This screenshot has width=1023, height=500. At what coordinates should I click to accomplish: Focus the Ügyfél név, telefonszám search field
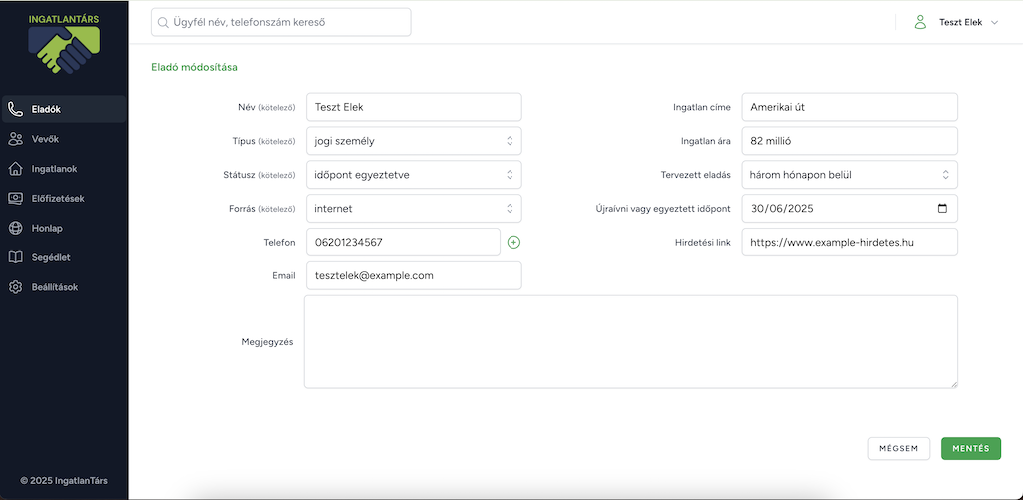[x=281, y=22]
